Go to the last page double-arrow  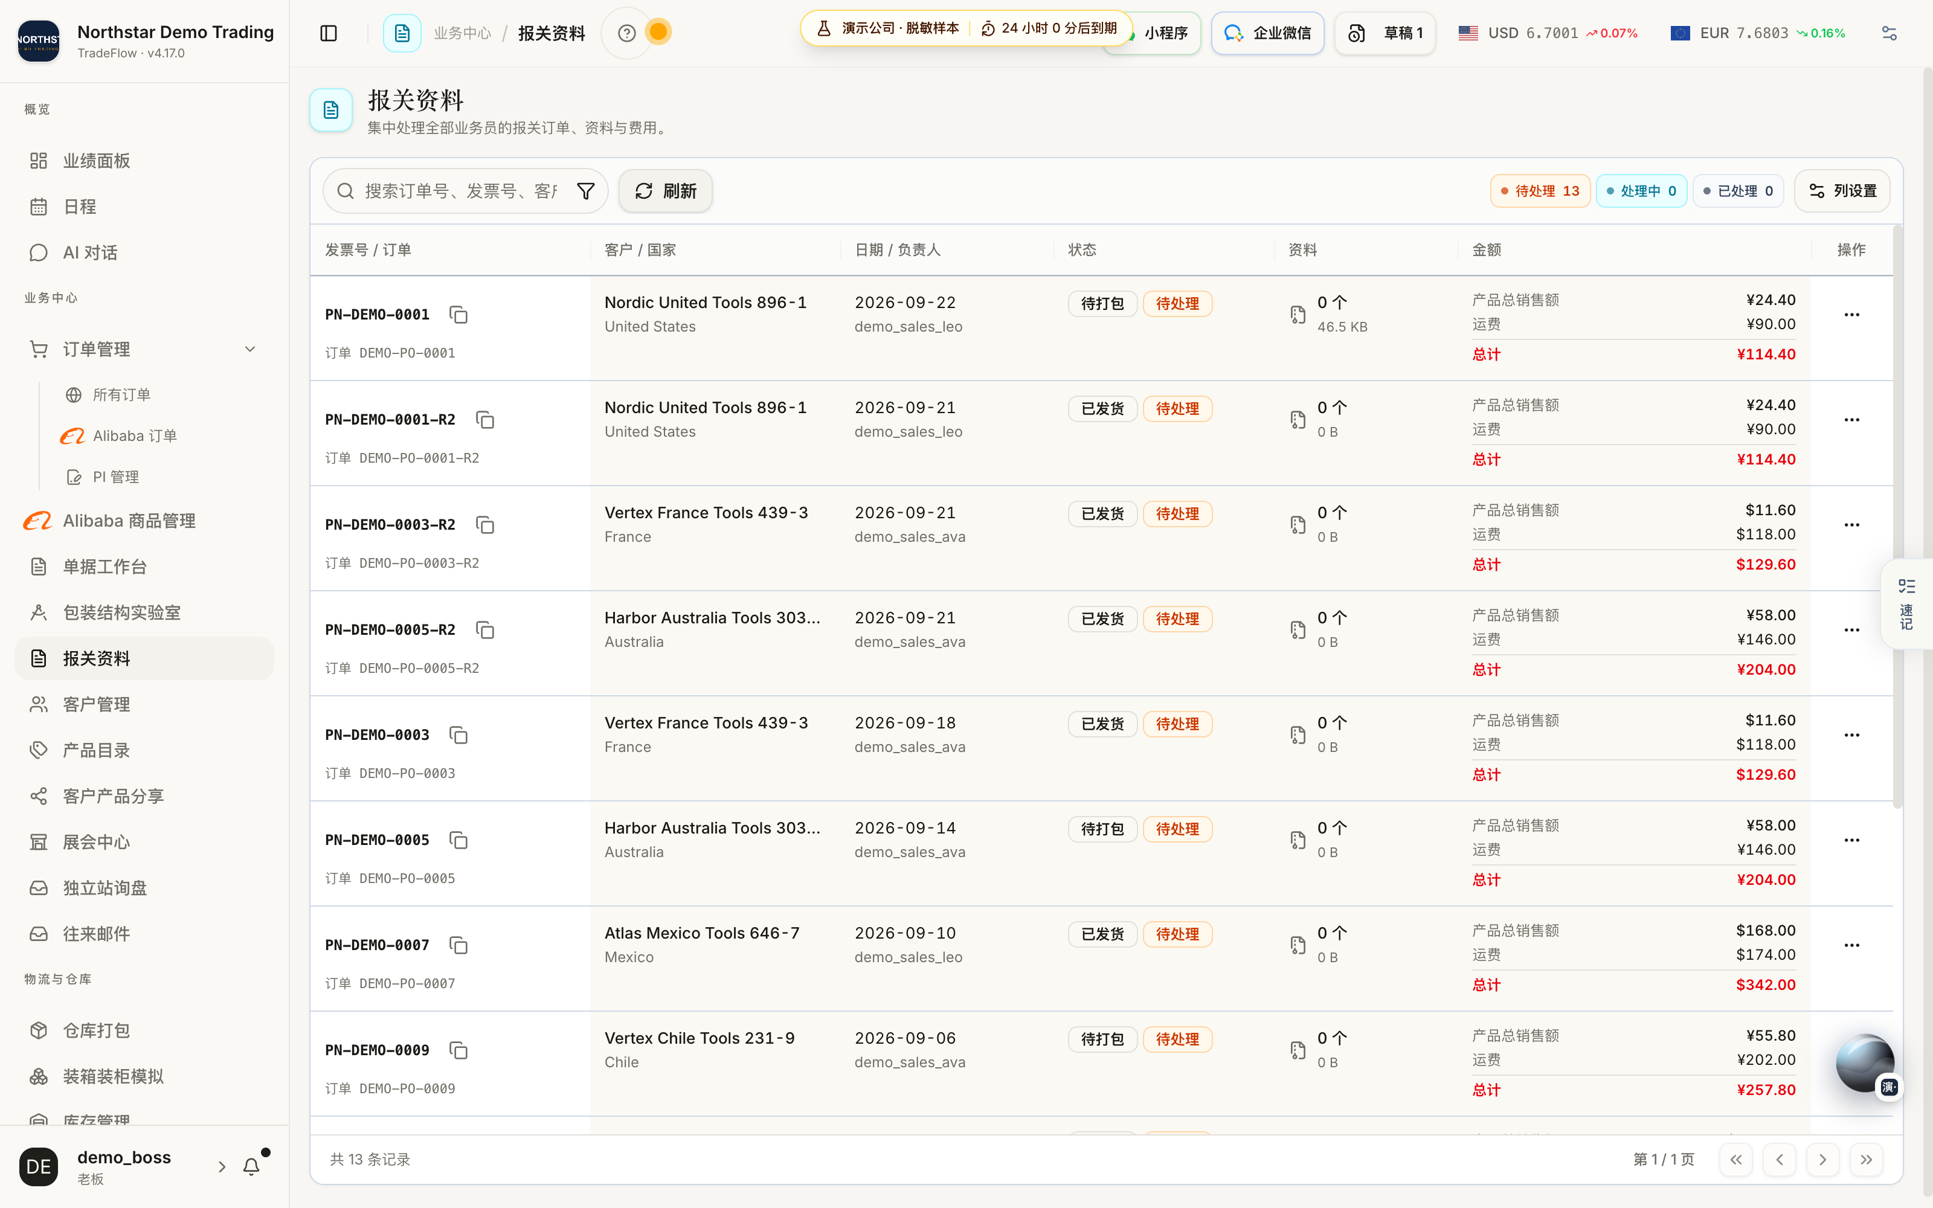1866,1159
